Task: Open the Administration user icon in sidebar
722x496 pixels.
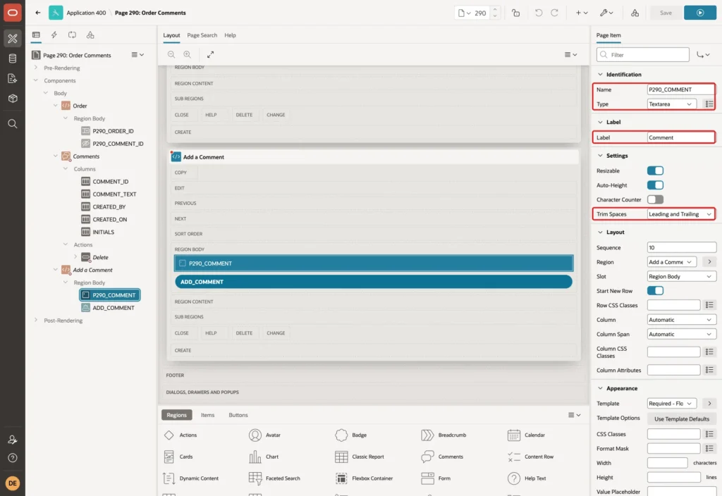Action: coord(13,440)
